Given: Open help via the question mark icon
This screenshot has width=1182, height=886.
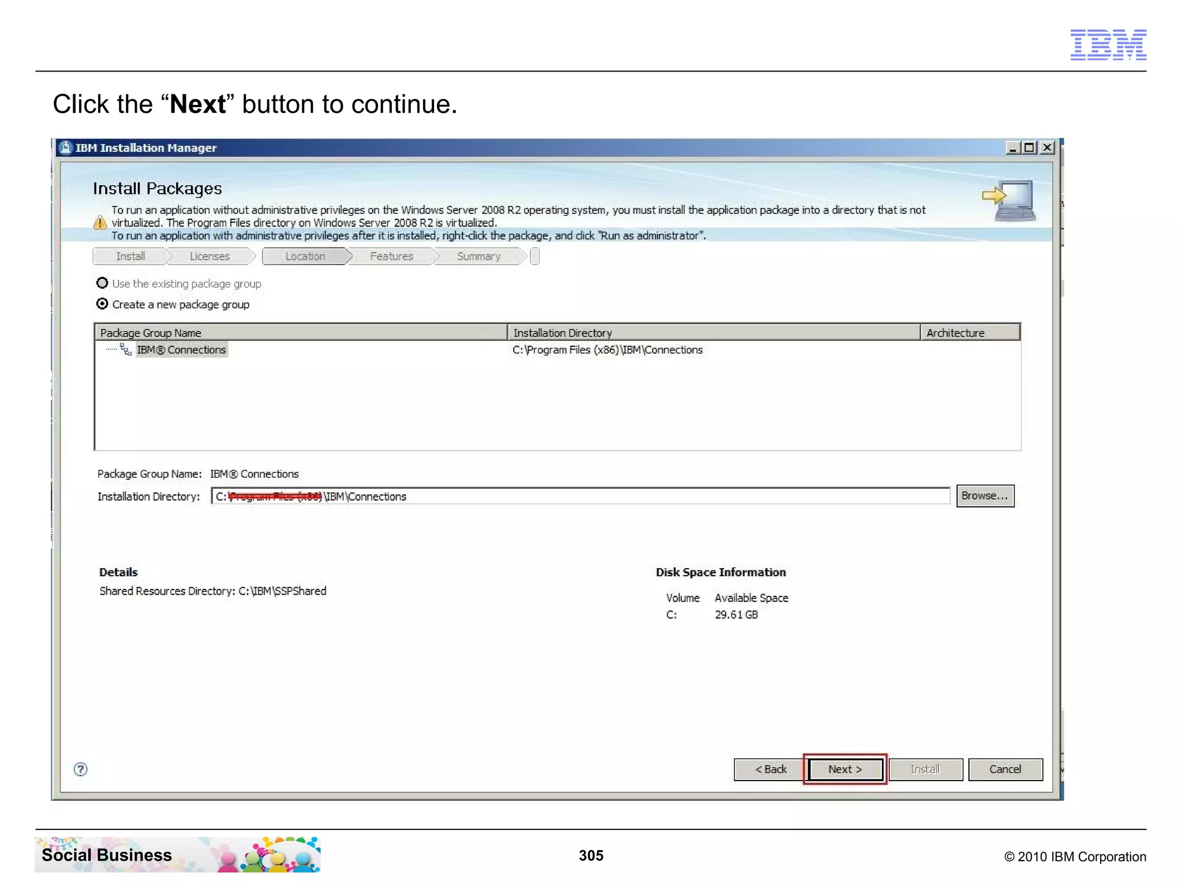Looking at the screenshot, I should tap(81, 769).
